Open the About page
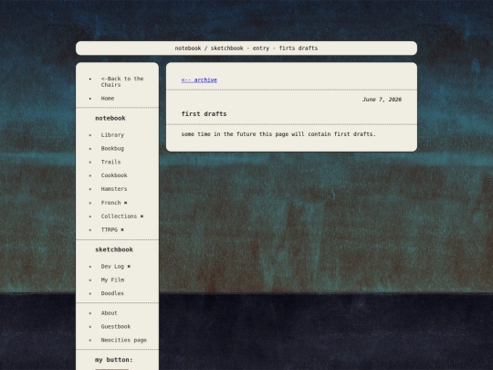The height and width of the screenshot is (370, 493). [110, 313]
